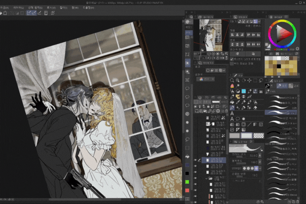
Task: Click the layer opacity slider
Action: [215, 102]
